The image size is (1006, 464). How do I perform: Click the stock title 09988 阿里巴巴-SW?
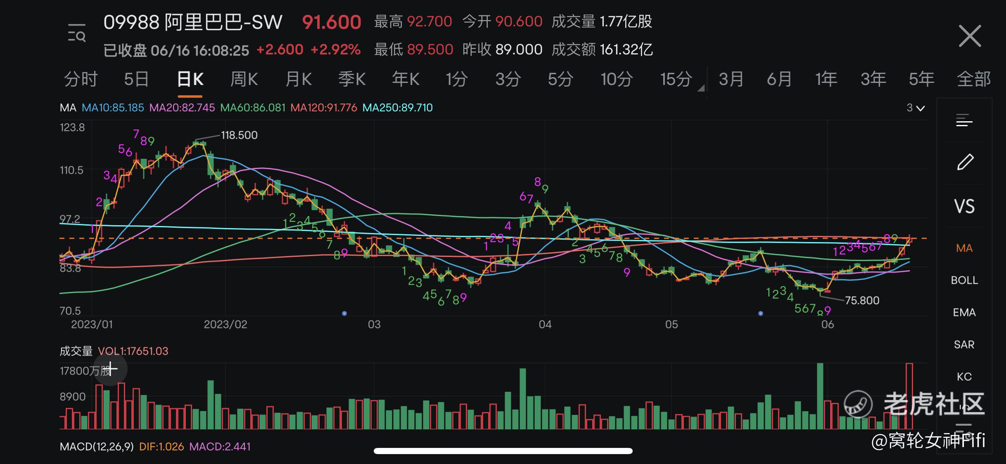coord(193,22)
